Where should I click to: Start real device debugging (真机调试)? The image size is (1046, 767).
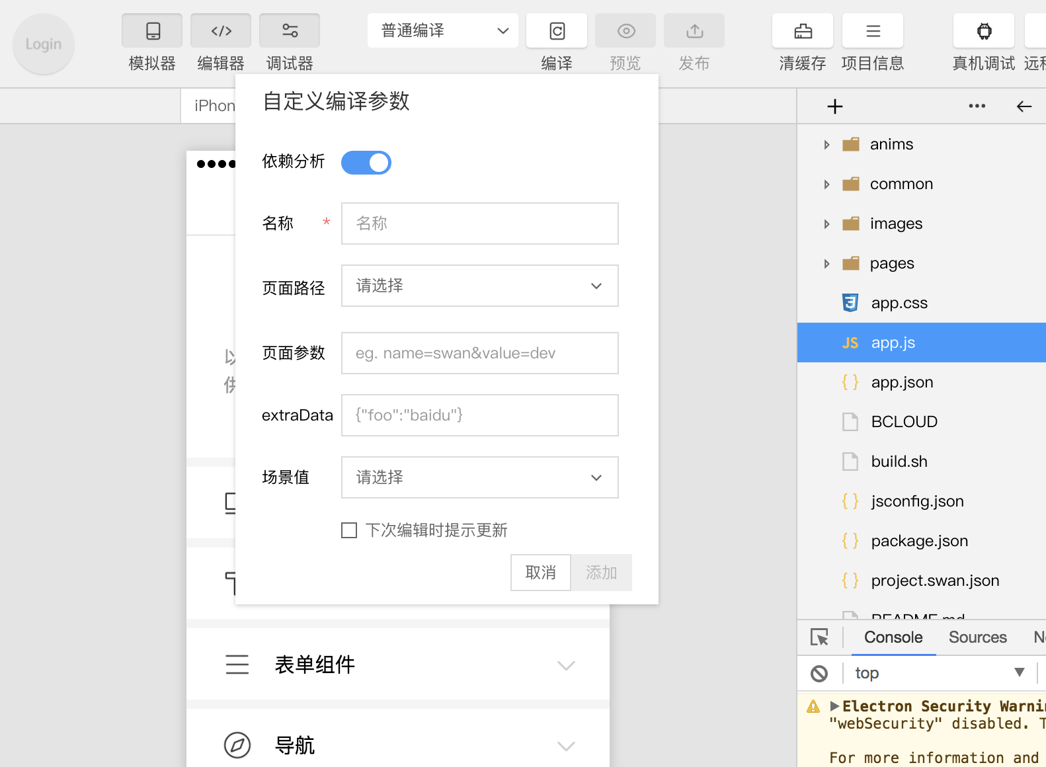[x=984, y=31]
